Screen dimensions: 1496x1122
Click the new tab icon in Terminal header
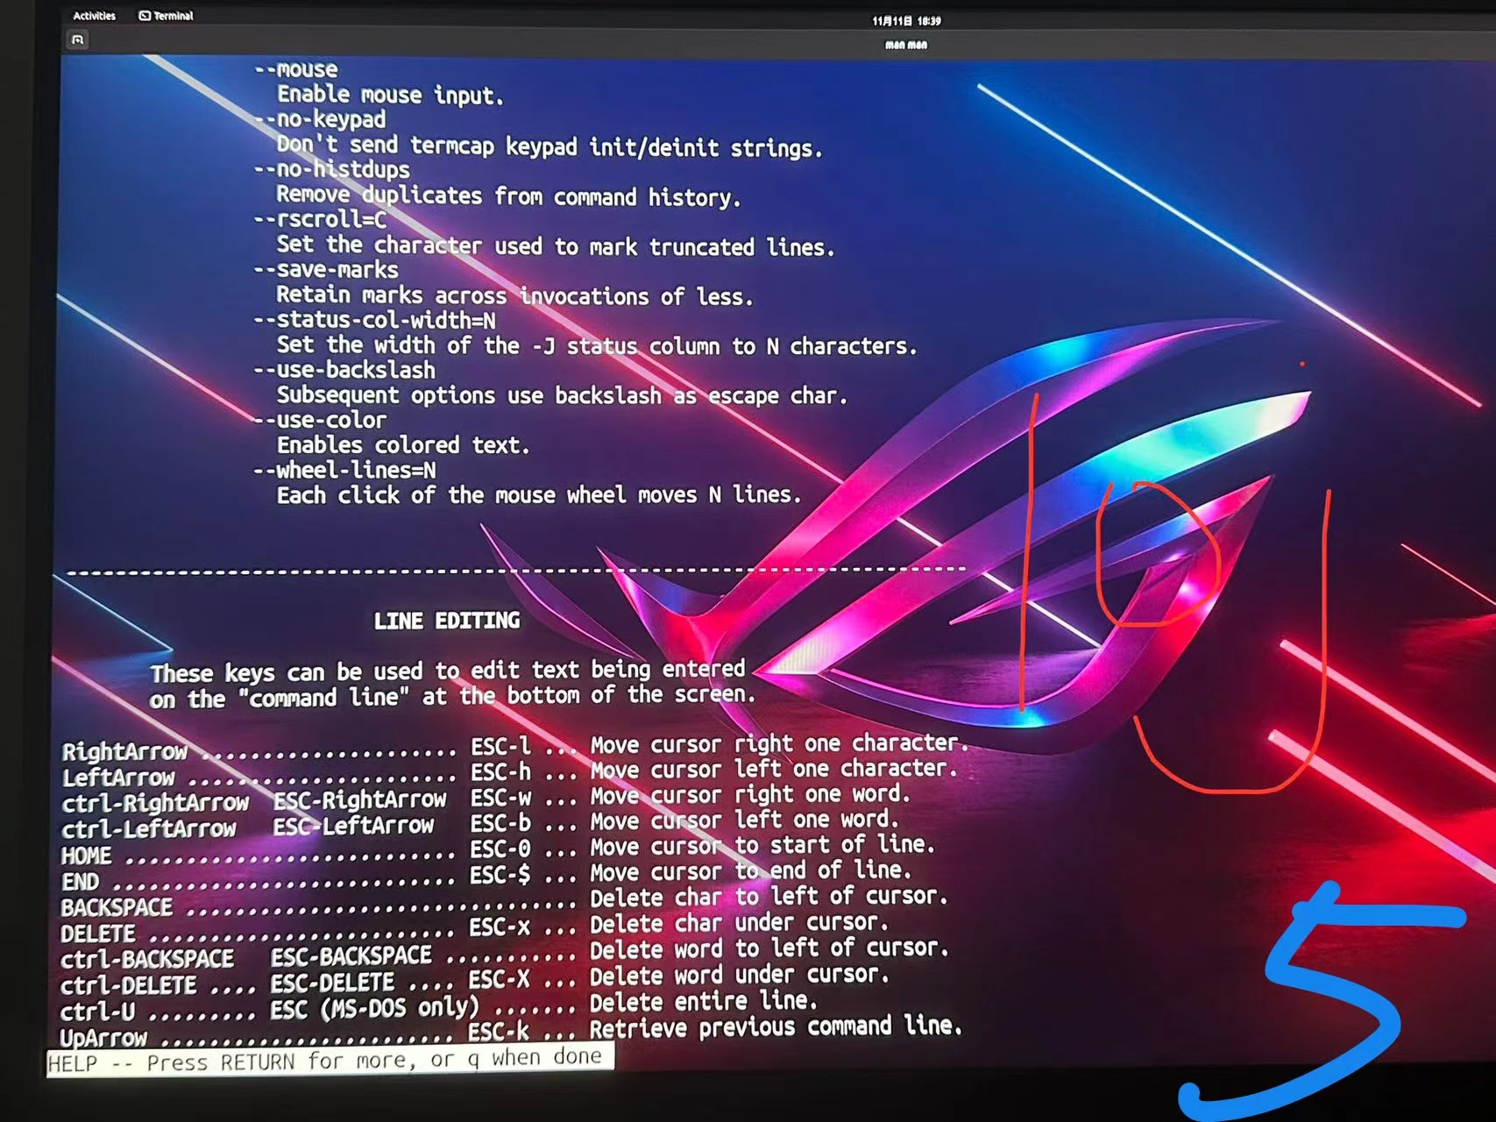pyautogui.click(x=78, y=39)
